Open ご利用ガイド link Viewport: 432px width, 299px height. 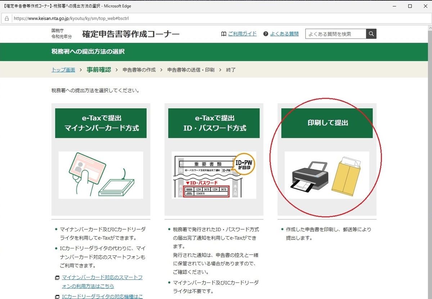242,34
